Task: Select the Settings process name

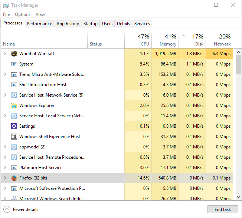Action: [27, 126]
